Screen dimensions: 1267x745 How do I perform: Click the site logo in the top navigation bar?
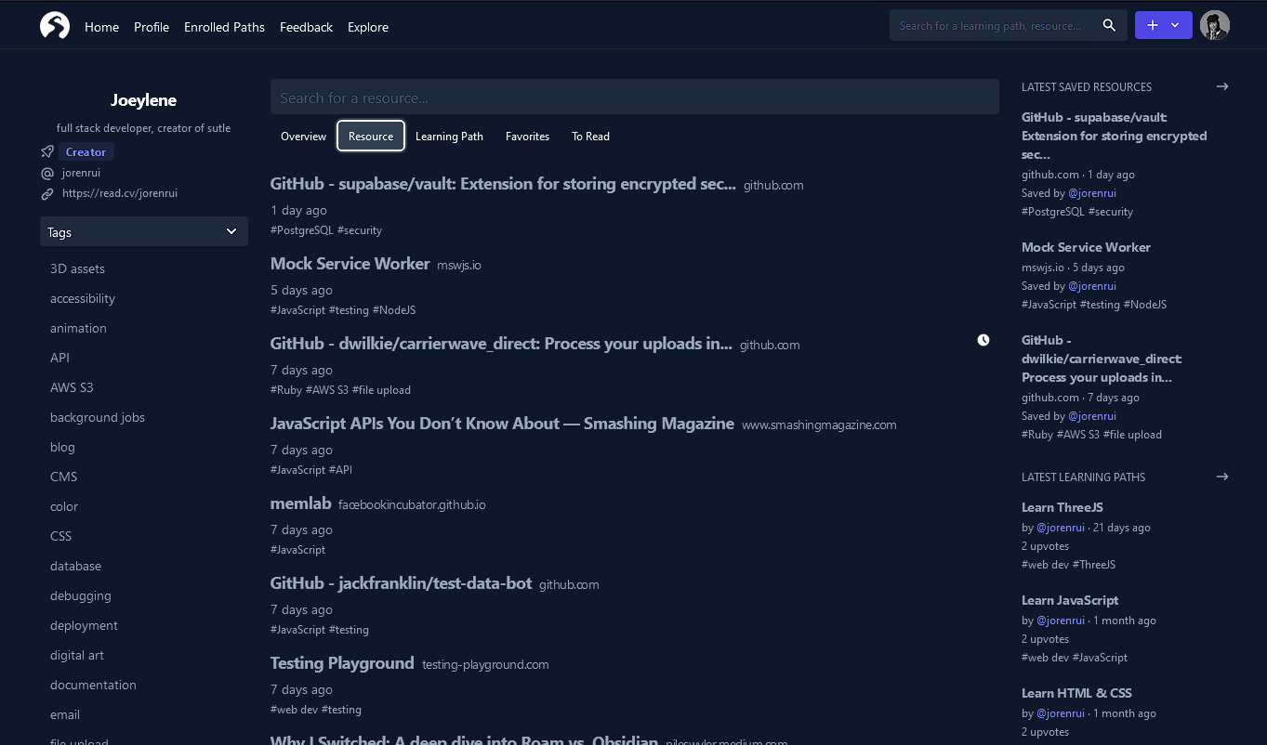point(54,25)
